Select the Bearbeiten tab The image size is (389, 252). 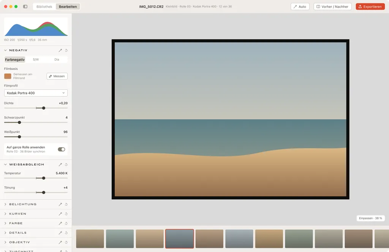[x=68, y=7]
